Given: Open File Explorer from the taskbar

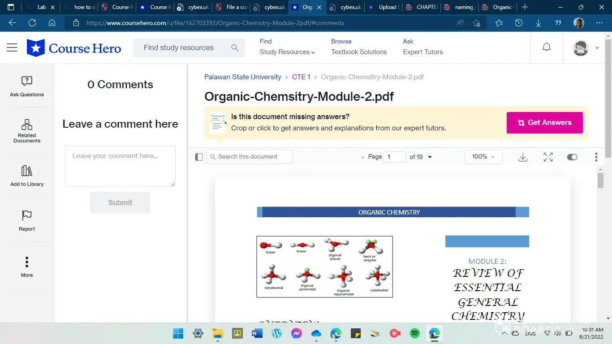Looking at the screenshot, I should pos(218,333).
